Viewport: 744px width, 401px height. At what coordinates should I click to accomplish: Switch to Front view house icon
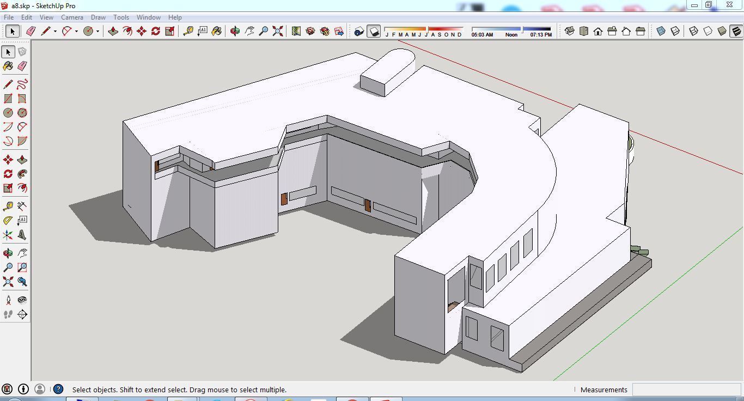(598, 31)
